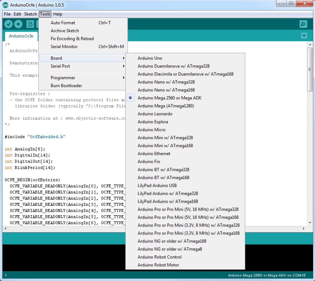Click the int BlinkPeriod[14]; line
The image size is (315, 281).
(30, 168)
